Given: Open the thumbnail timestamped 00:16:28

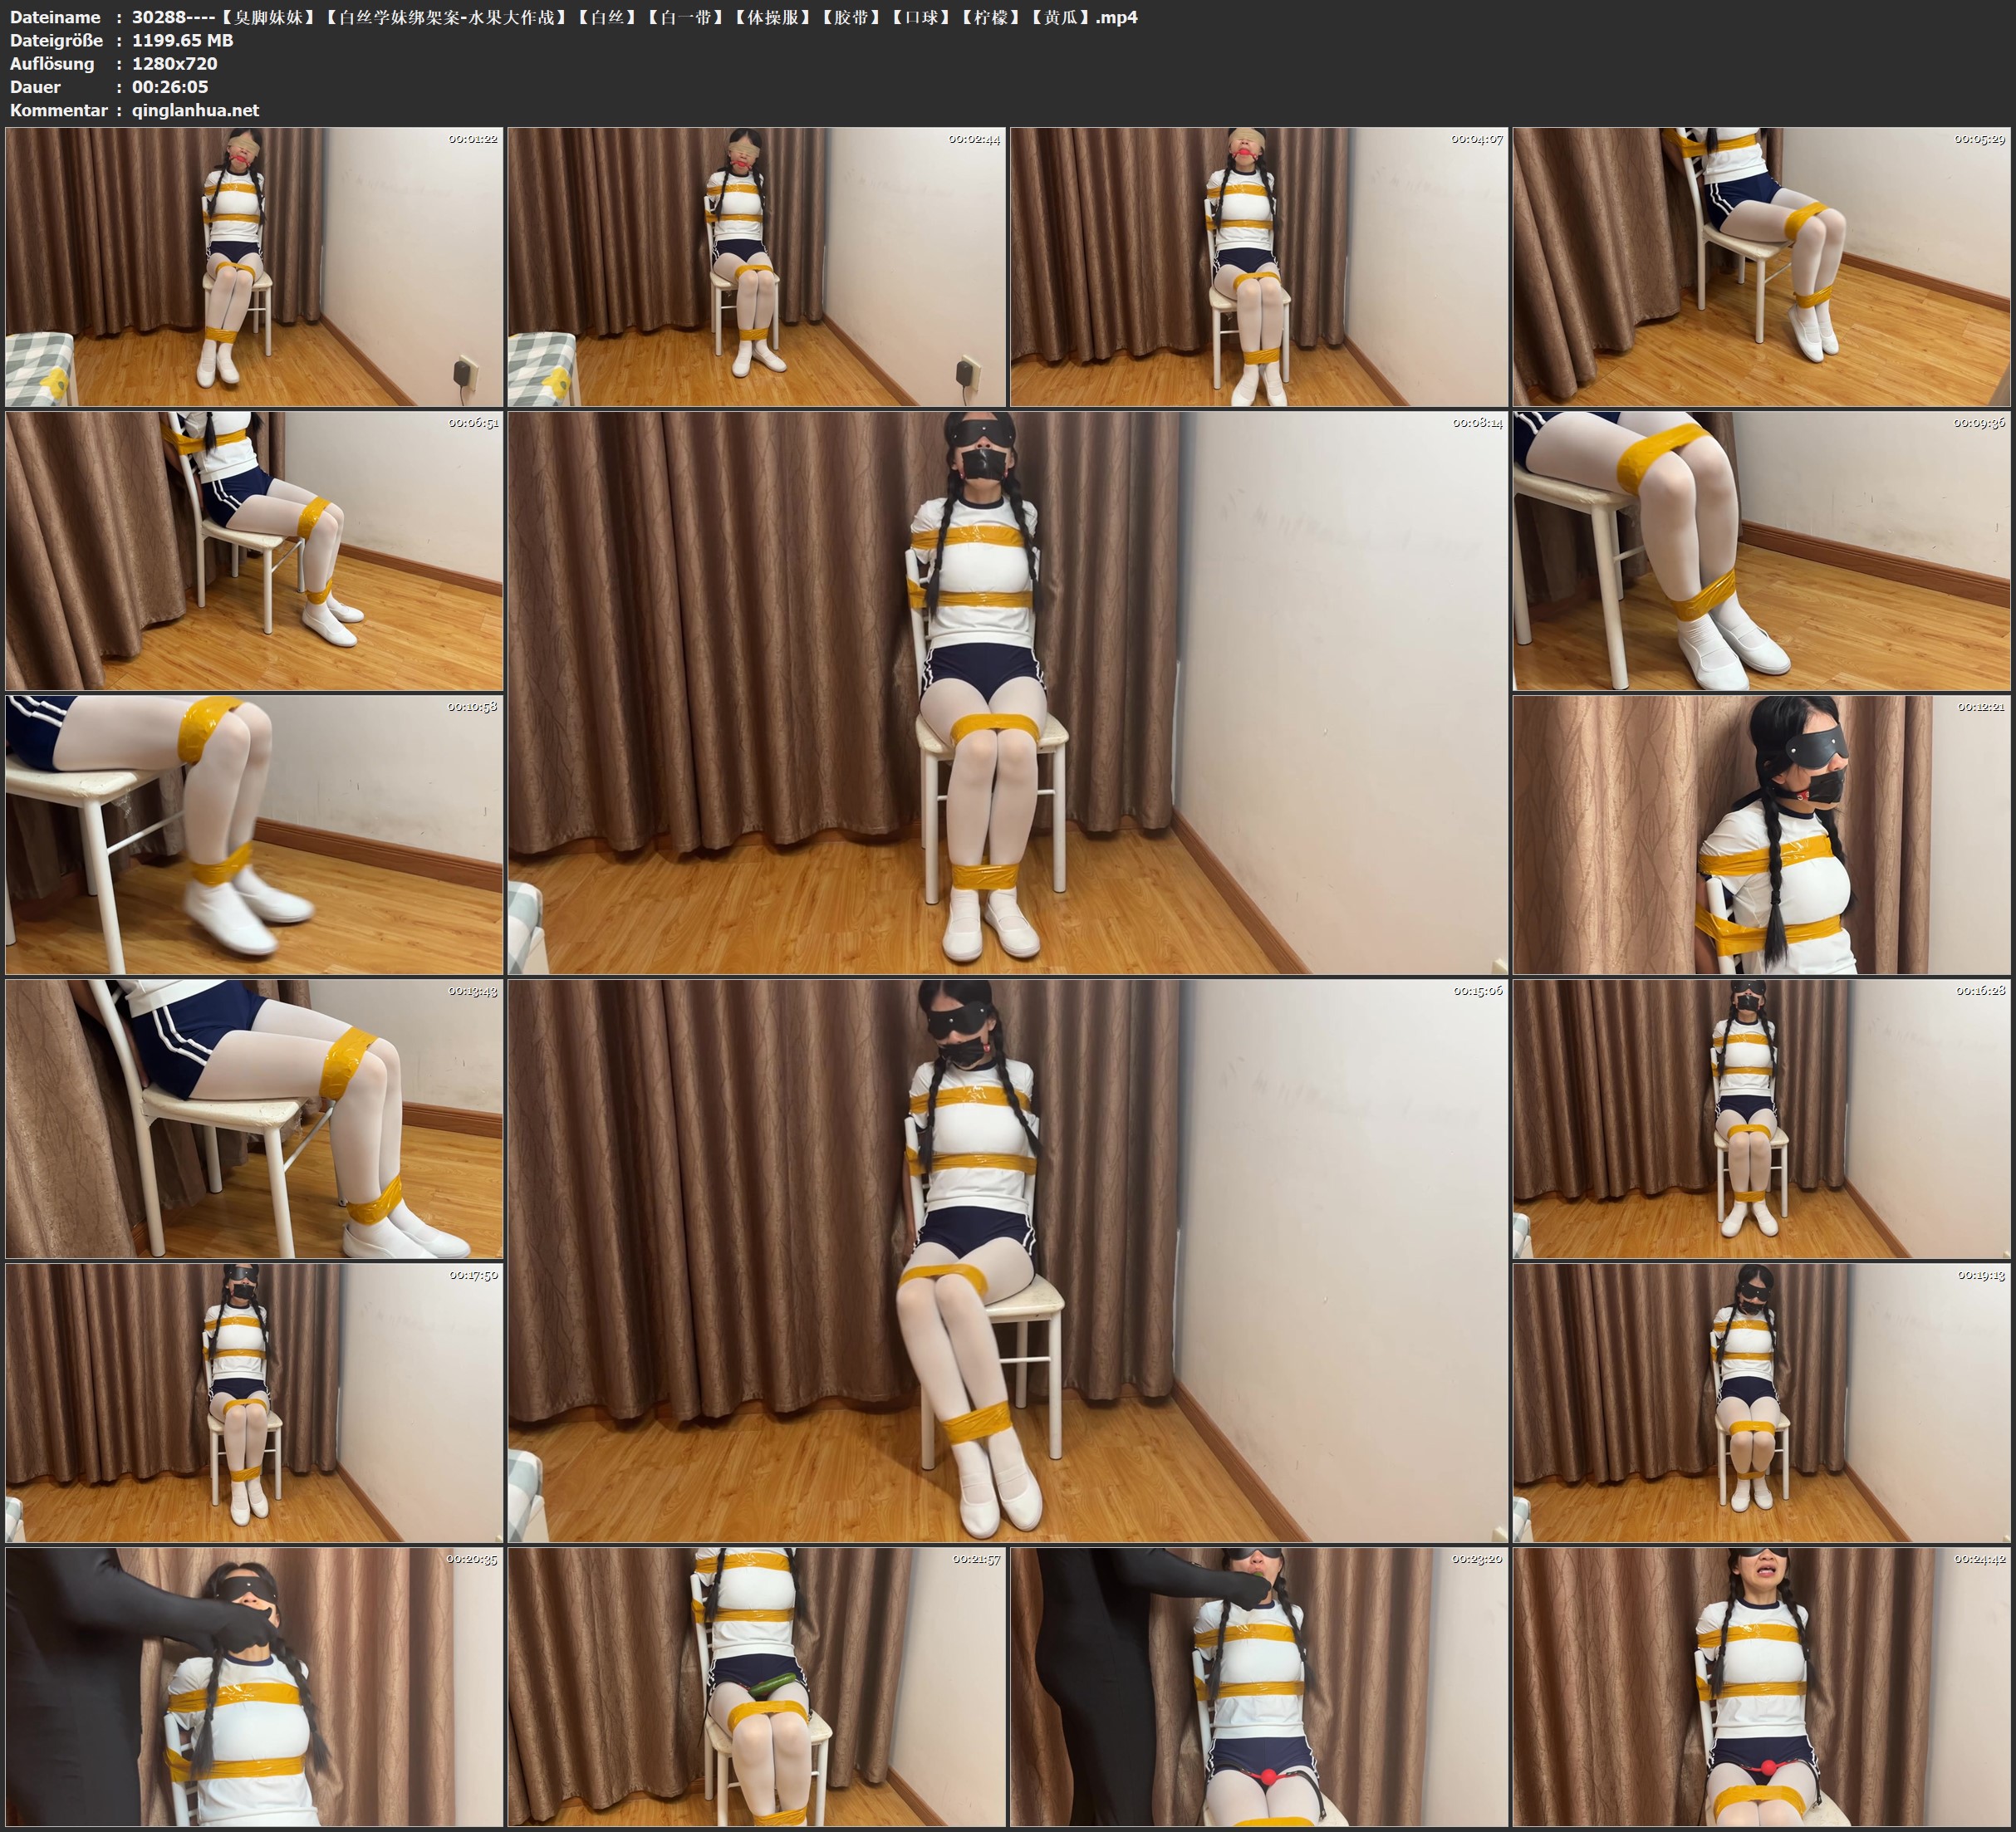Looking at the screenshot, I should coord(1761,1118).
